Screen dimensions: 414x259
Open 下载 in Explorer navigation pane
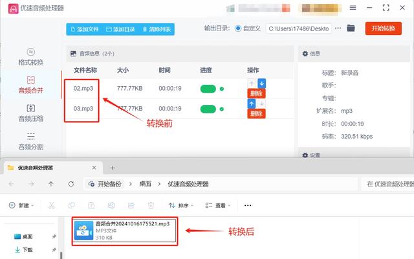point(27,249)
